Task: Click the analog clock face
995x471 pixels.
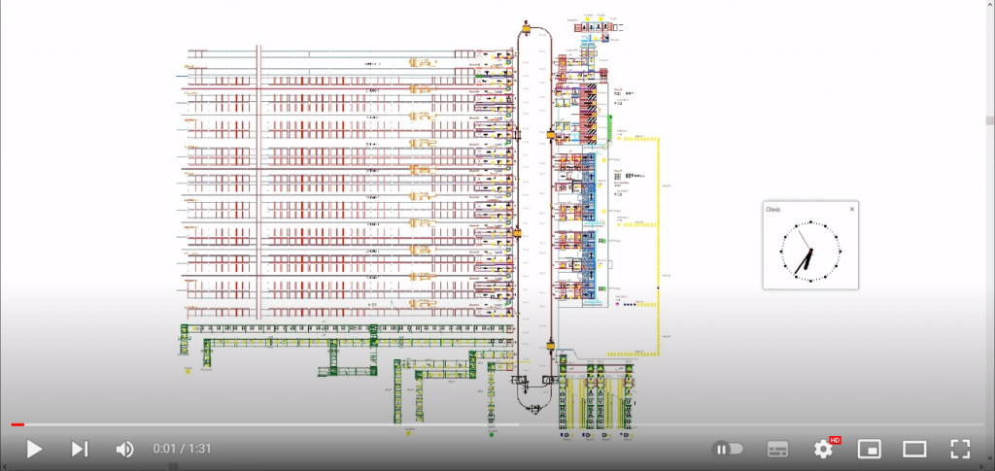Action: point(810,251)
